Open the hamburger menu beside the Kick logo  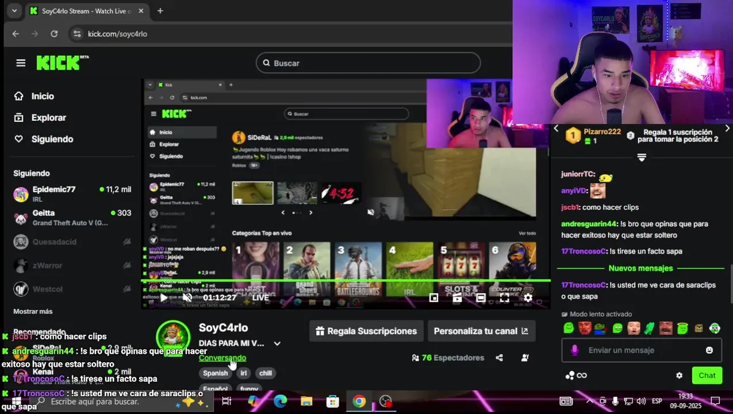21,63
